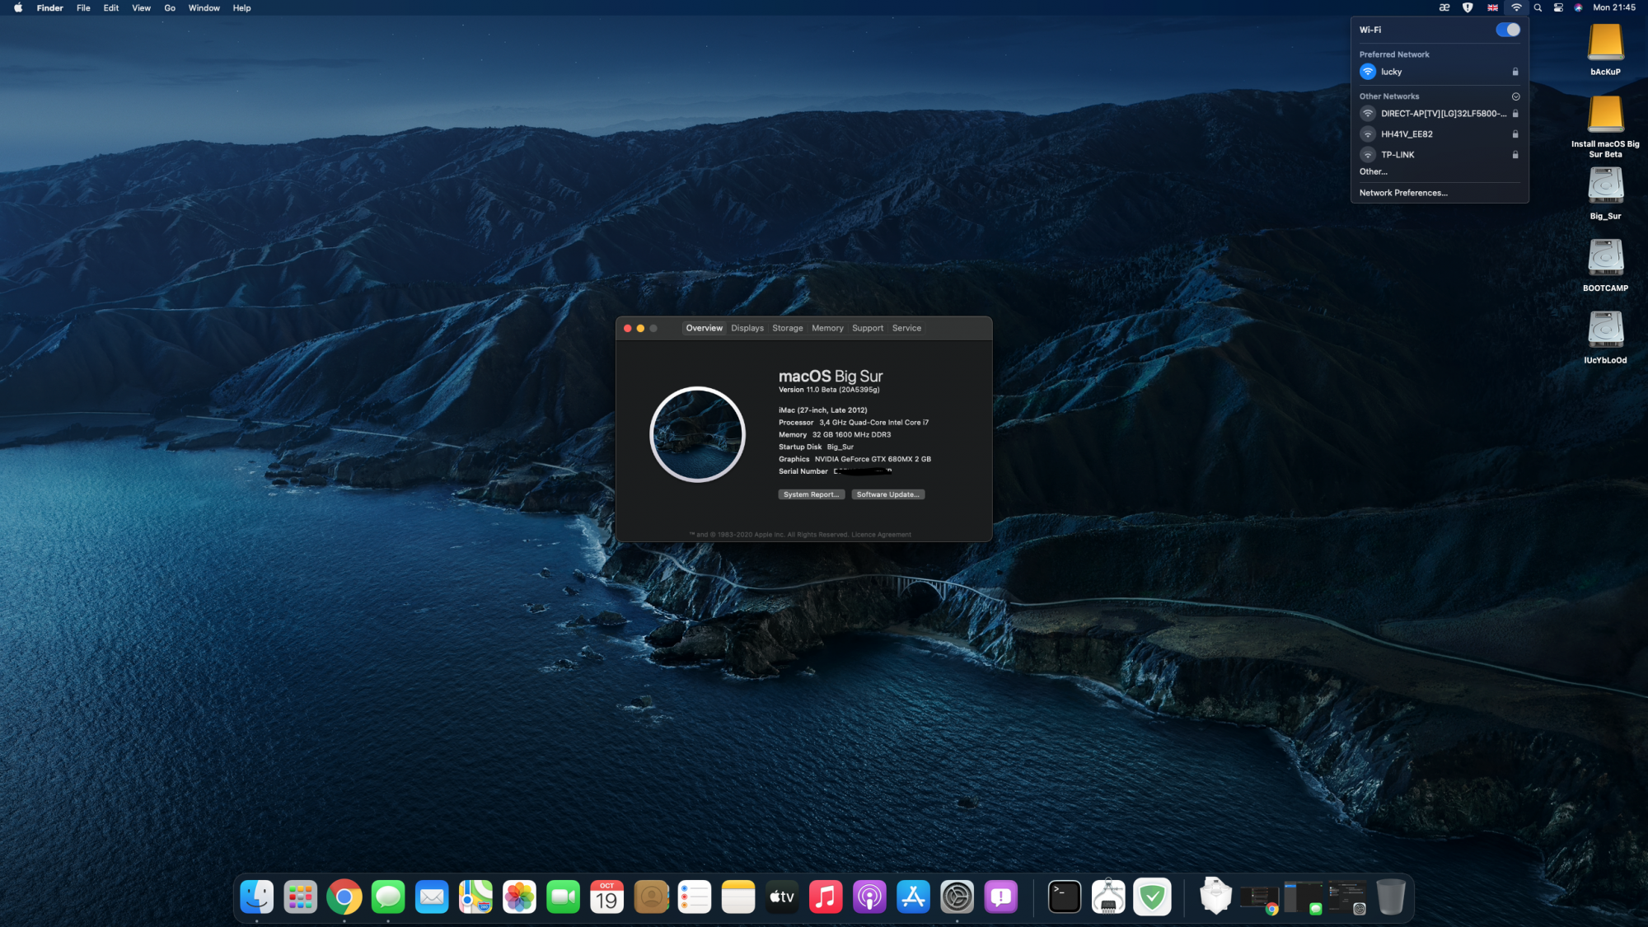
Task: Click the Wi-Fi status icon in menu bar
Action: [x=1516, y=7]
